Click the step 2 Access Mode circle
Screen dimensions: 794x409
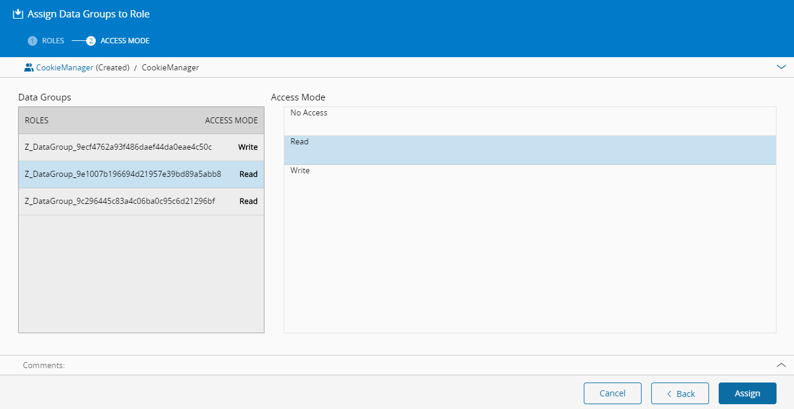(91, 41)
